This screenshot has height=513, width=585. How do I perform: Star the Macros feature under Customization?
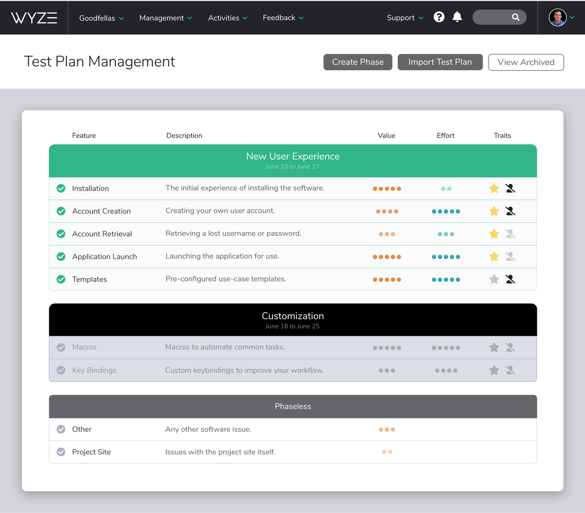pos(493,347)
